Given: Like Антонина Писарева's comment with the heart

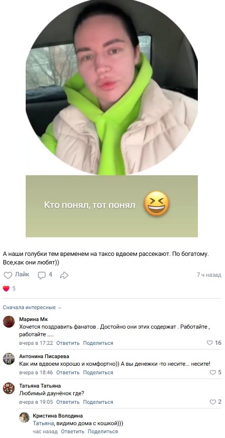Looking at the screenshot, I should pyautogui.click(x=213, y=372).
